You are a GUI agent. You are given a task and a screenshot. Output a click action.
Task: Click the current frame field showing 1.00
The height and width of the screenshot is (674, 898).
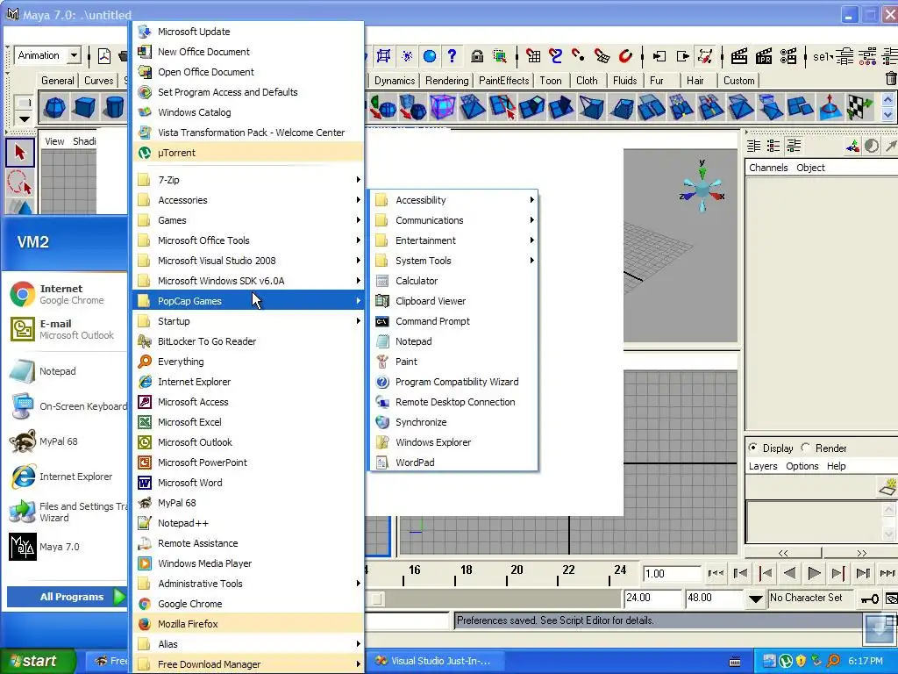[672, 574]
